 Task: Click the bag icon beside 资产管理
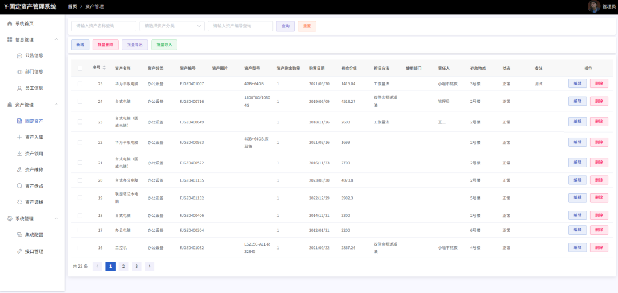pyautogui.click(x=10, y=105)
